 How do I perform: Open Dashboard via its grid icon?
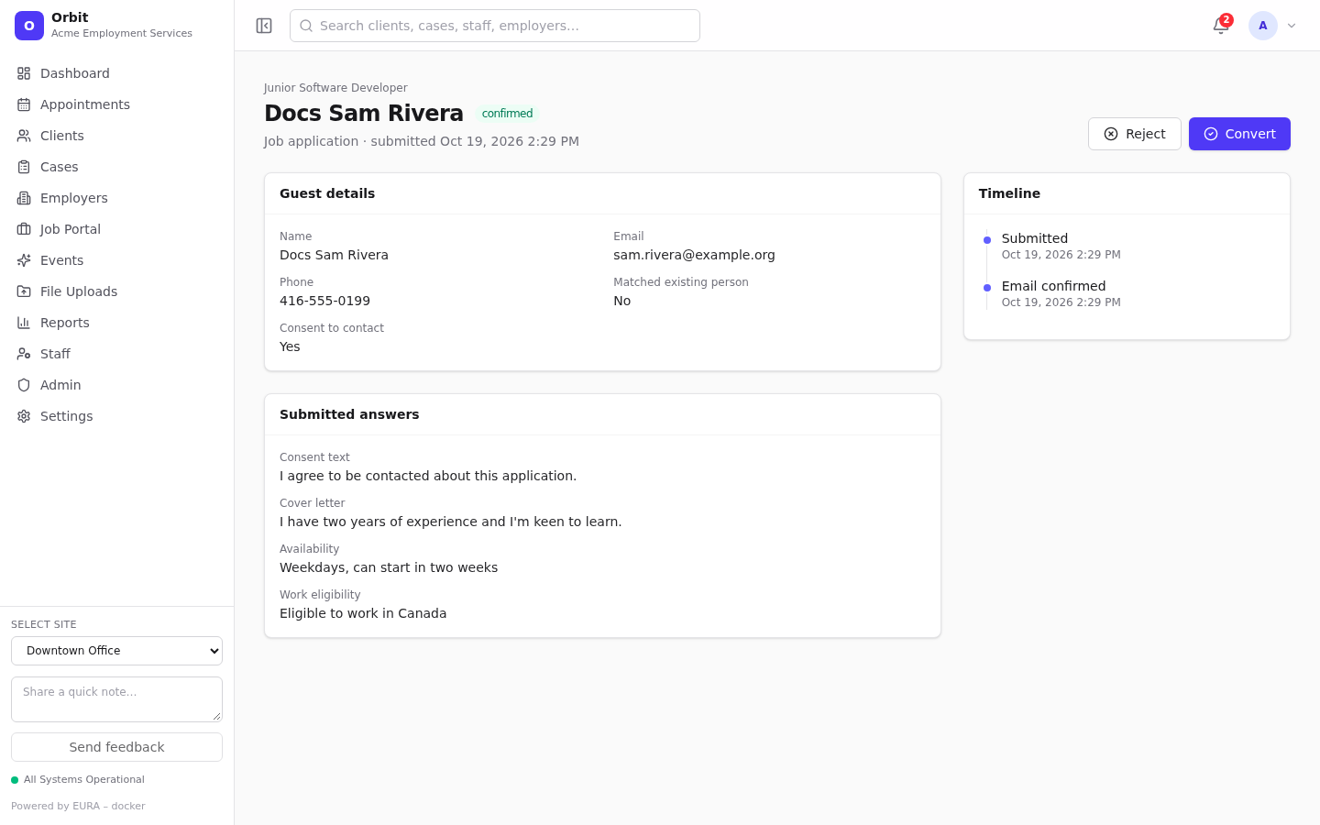tap(24, 73)
